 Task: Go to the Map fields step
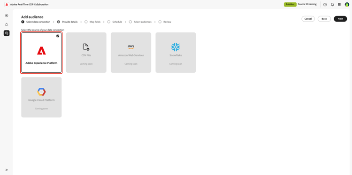[92, 22]
